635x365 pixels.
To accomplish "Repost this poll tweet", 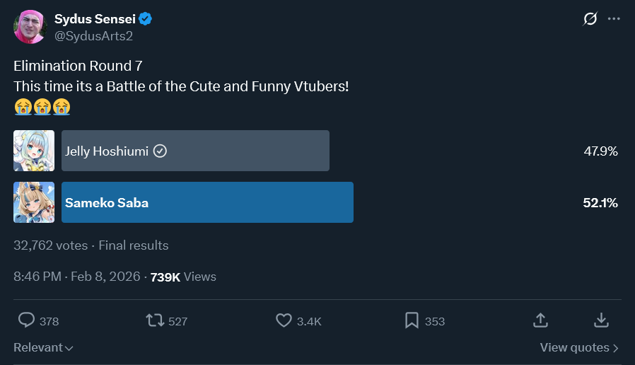I will tap(156, 320).
